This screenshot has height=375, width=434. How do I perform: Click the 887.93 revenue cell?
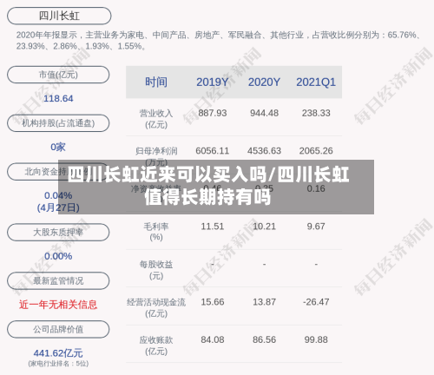click(x=213, y=113)
